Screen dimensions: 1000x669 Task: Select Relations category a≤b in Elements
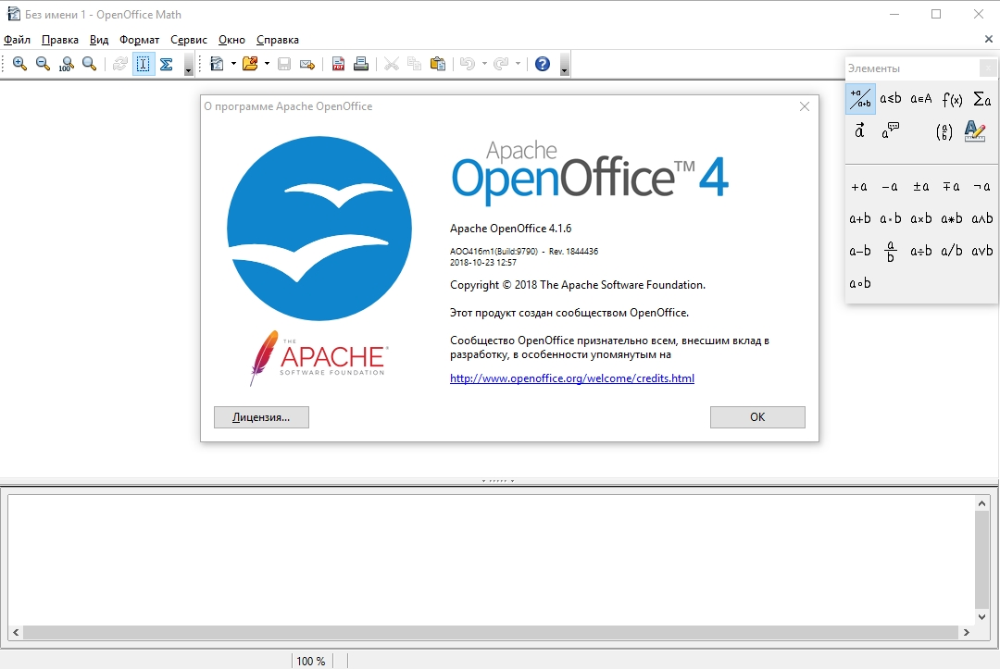(x=891, y=99)
